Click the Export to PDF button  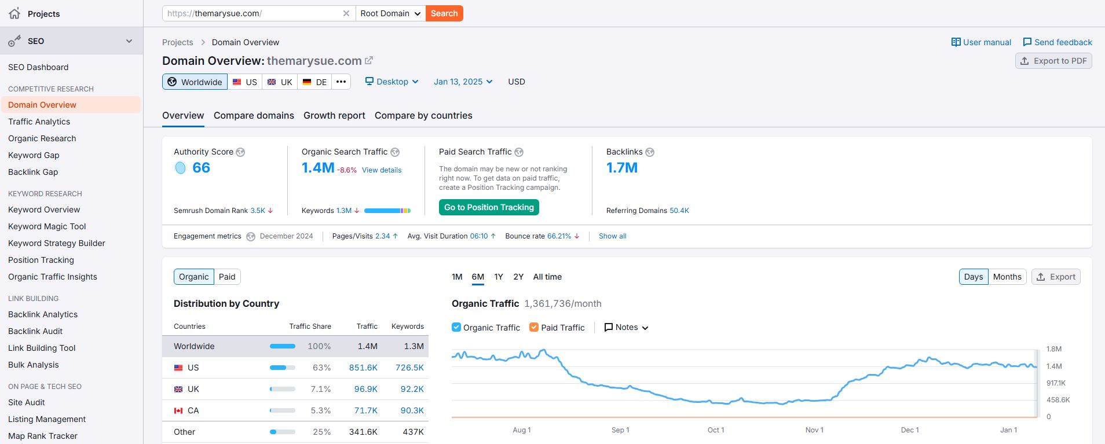pyautogui.click(x=1053, y=61)
